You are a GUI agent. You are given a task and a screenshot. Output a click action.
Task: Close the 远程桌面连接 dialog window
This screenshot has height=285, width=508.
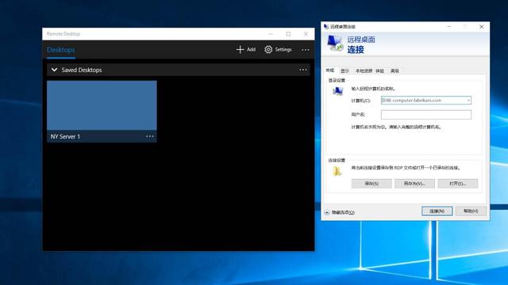coord(482,26)
